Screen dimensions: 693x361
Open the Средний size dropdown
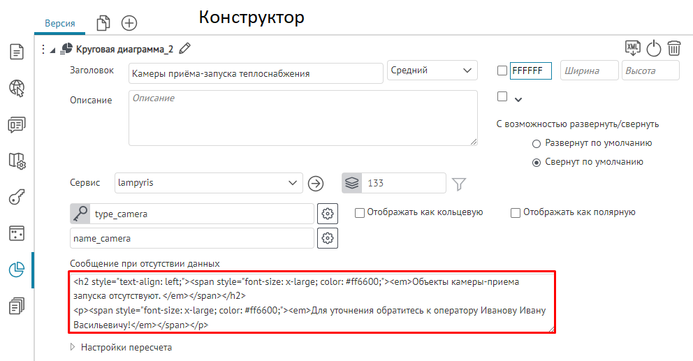point(432,71)
